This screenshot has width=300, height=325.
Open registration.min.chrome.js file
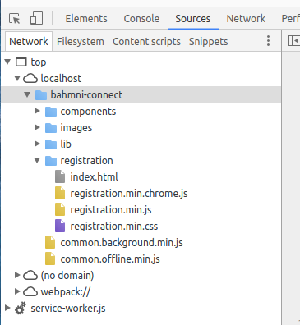(x=129, y=194)
